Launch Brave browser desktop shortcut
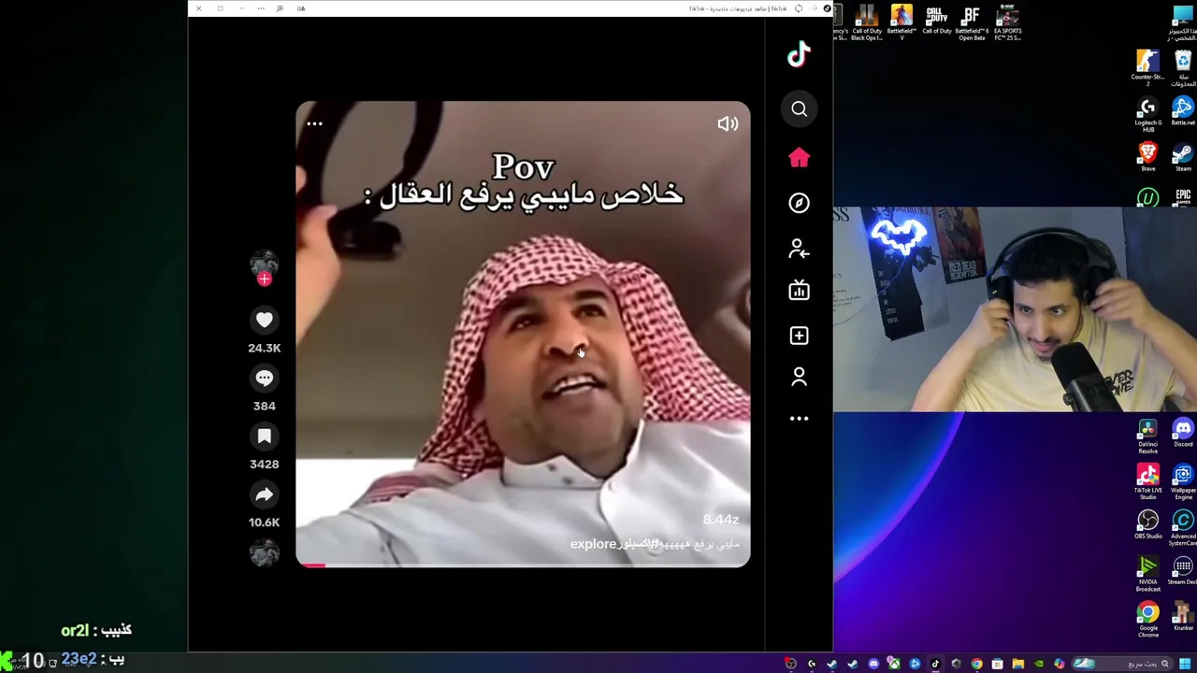The height and width of the screenshot is (673, 1197). coord(1147,157)
